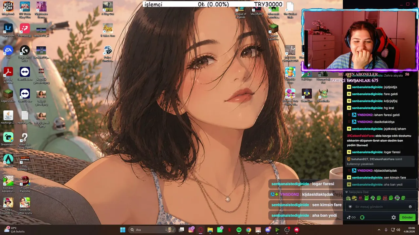Select the takipçi gorsel 2.png file

pyautogui.click(x=41, y=119)
